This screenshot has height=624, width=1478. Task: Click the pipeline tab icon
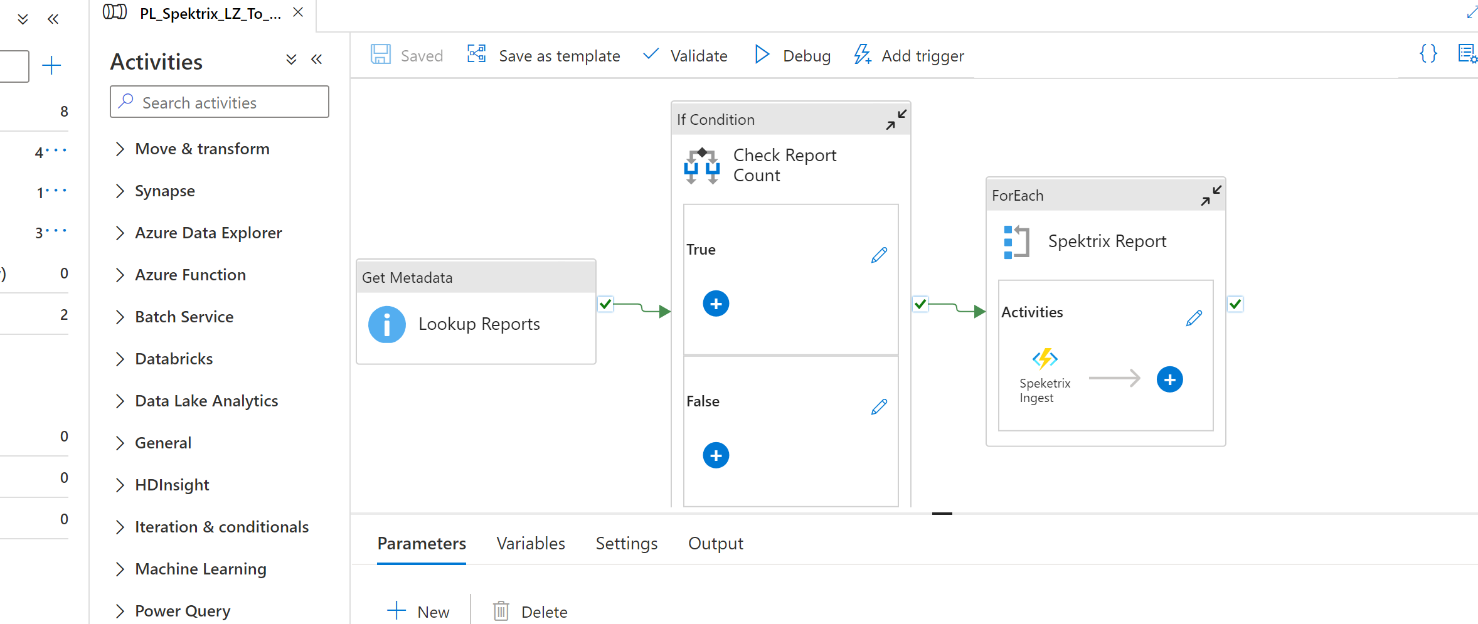(x=115, y=12)
